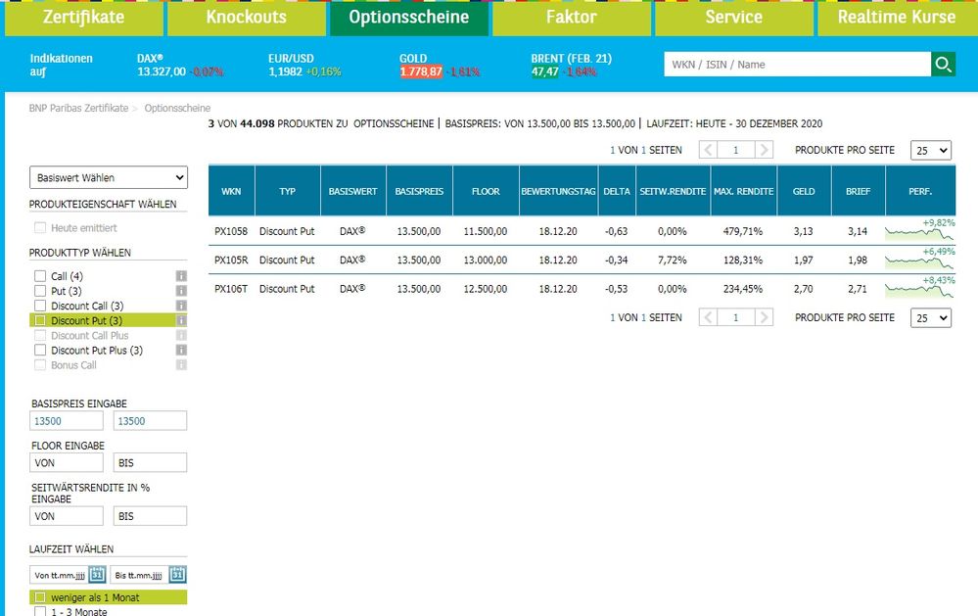Enable the Call (4) checkbox
Screen dimensions: 978x616
(40, 277)
